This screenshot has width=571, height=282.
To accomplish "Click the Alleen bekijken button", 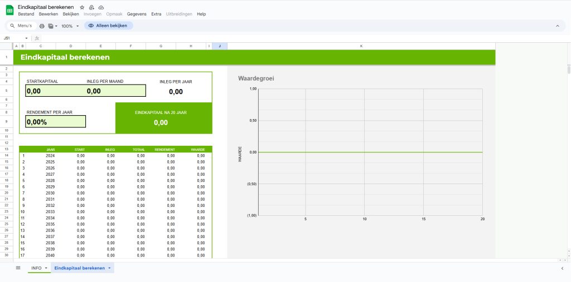I will pyautogui.click(x=109, y=26).
